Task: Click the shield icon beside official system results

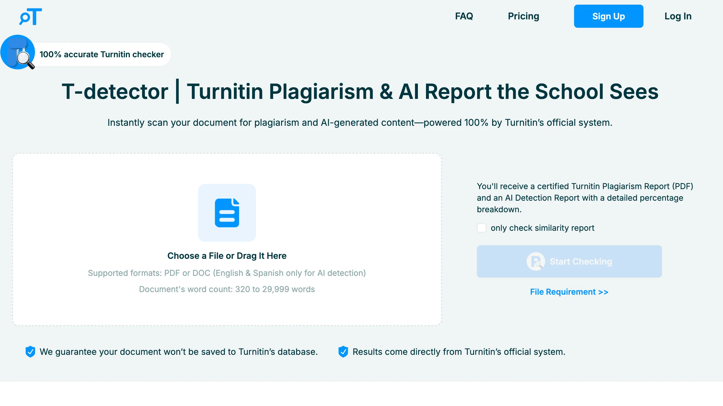Action: click(343, 352)
